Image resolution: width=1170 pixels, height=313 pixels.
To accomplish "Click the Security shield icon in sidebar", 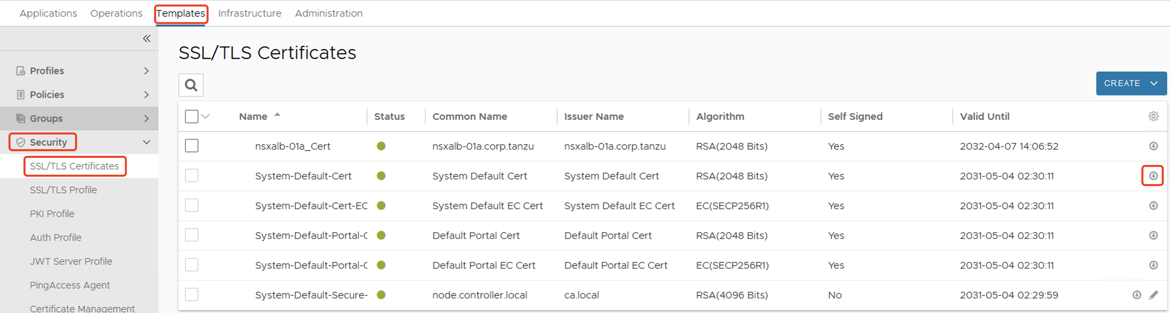I will pos(21,142).
